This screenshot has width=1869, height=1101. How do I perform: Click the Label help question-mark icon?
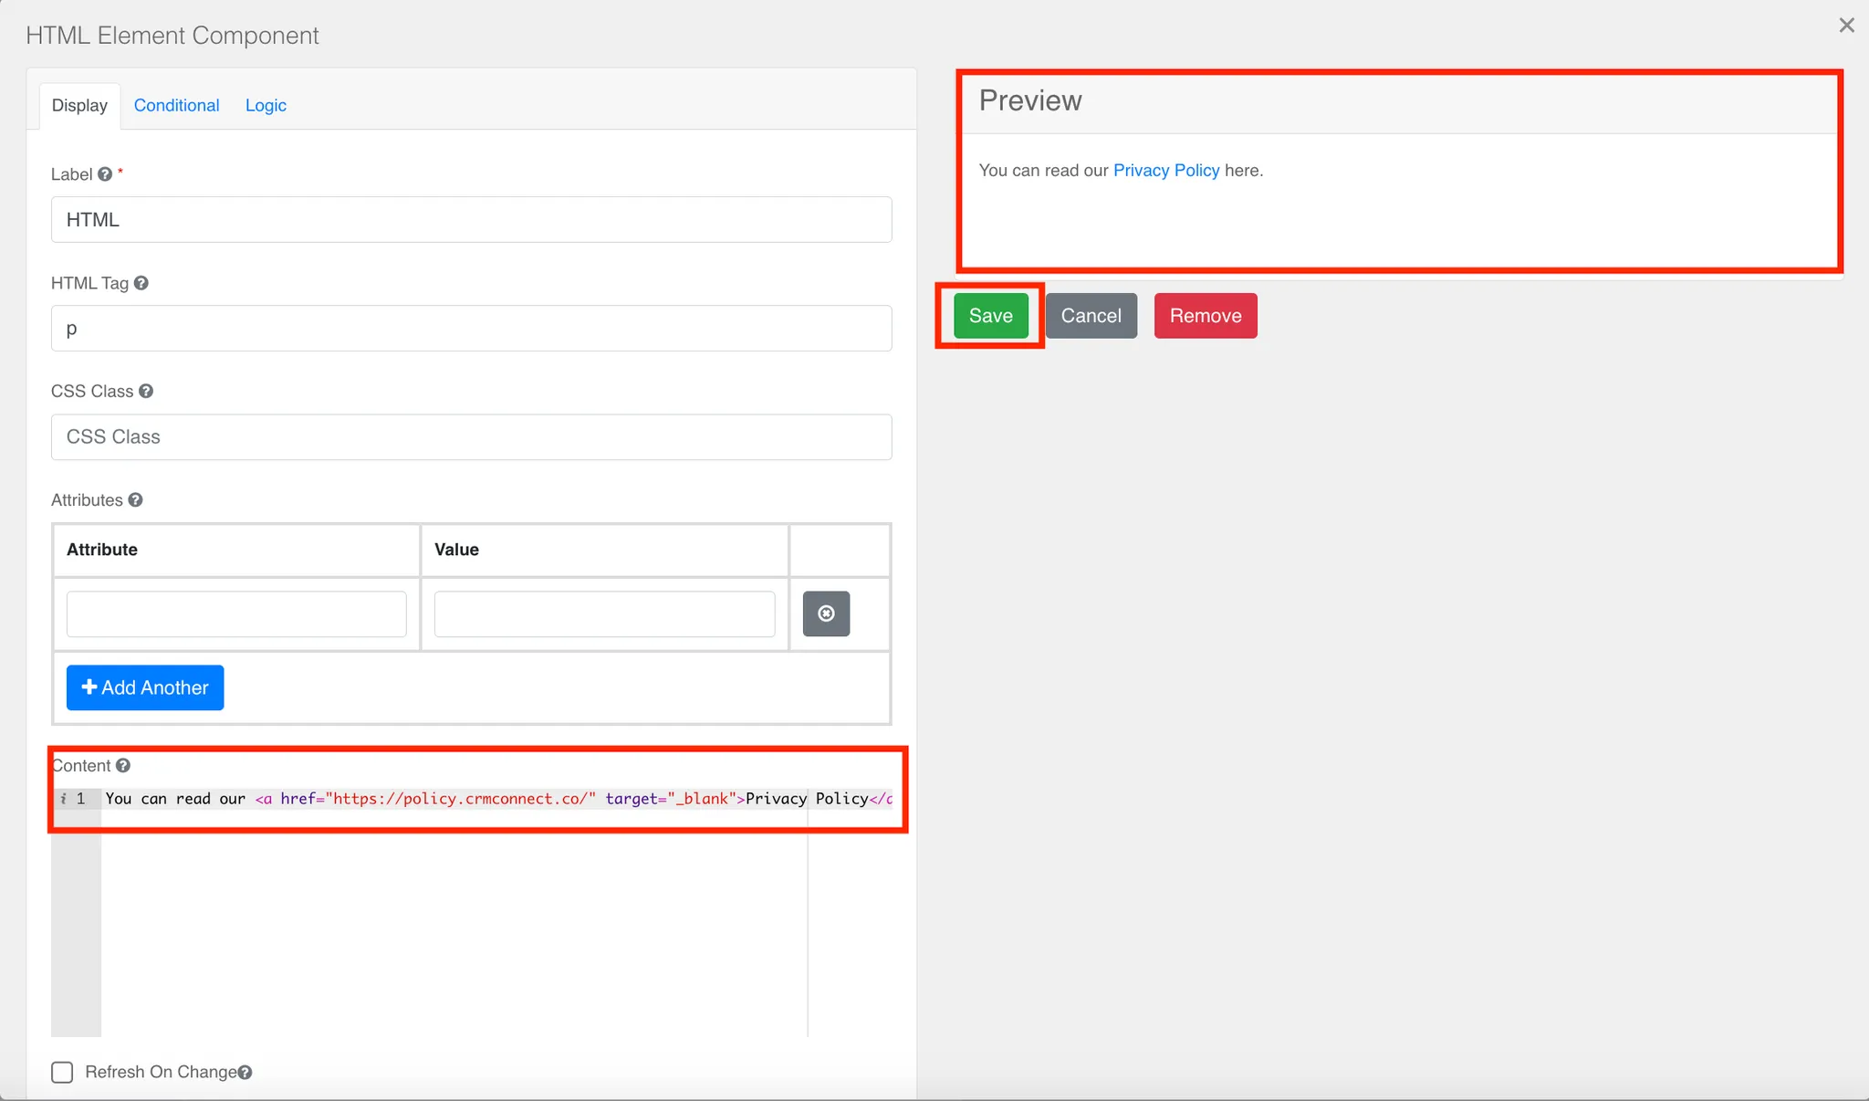105,174
